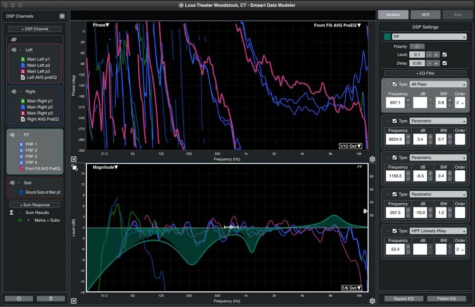This screenshot has width=475, height=307.
Task: Mute the Left channel speaker icon
Action: click(14, 50)
